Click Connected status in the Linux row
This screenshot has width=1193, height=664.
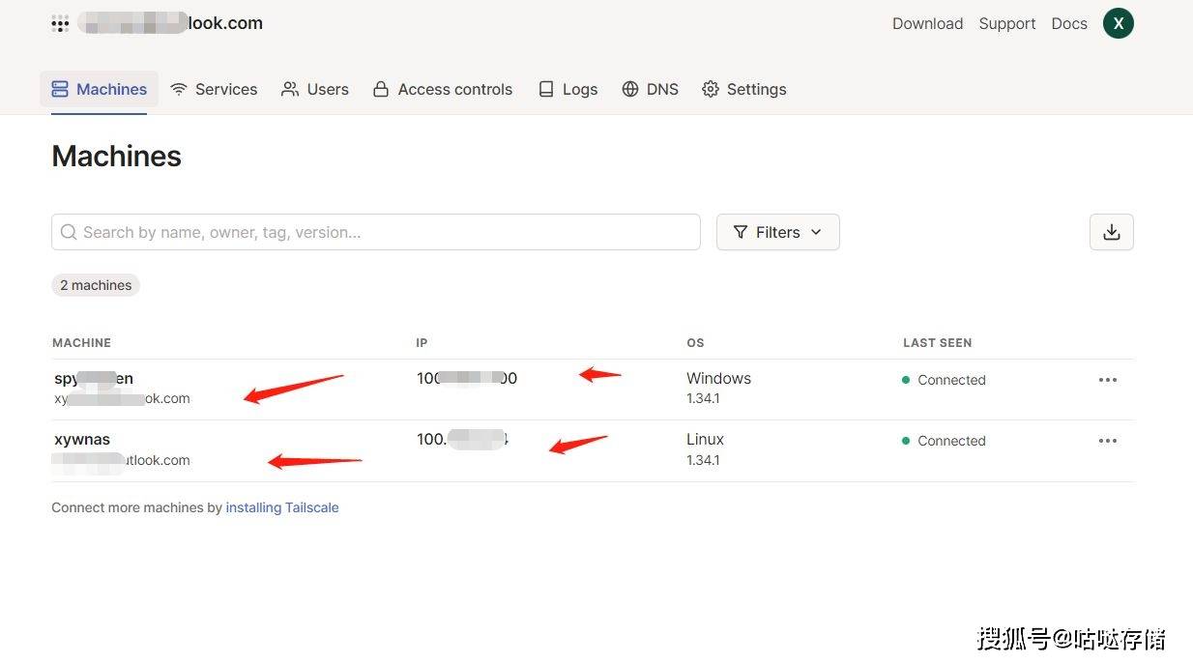point(944,441)
